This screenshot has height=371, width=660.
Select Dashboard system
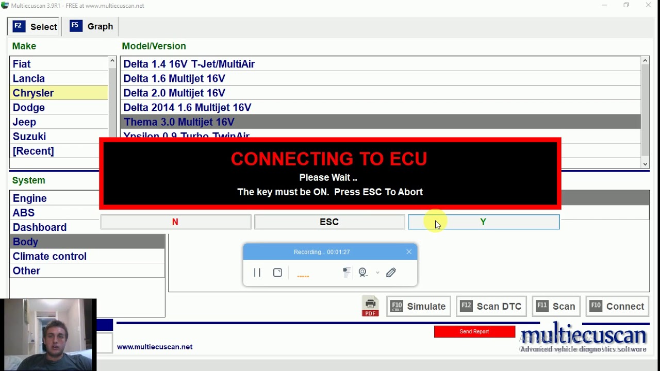55,227
